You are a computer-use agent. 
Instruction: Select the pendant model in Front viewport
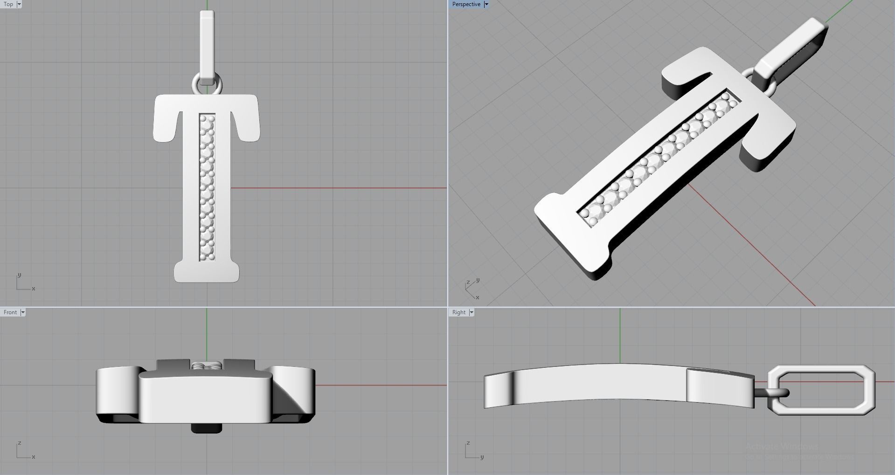click(206, 396)
